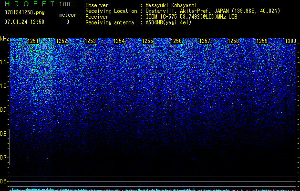The image size is (300, 191).
Task: Click the 1.0 frequency axis label
Action: coord(4,86)
